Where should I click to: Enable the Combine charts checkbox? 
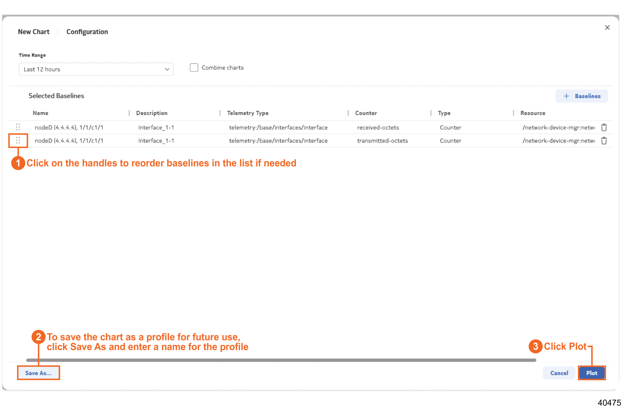click(x=194, y=68)
